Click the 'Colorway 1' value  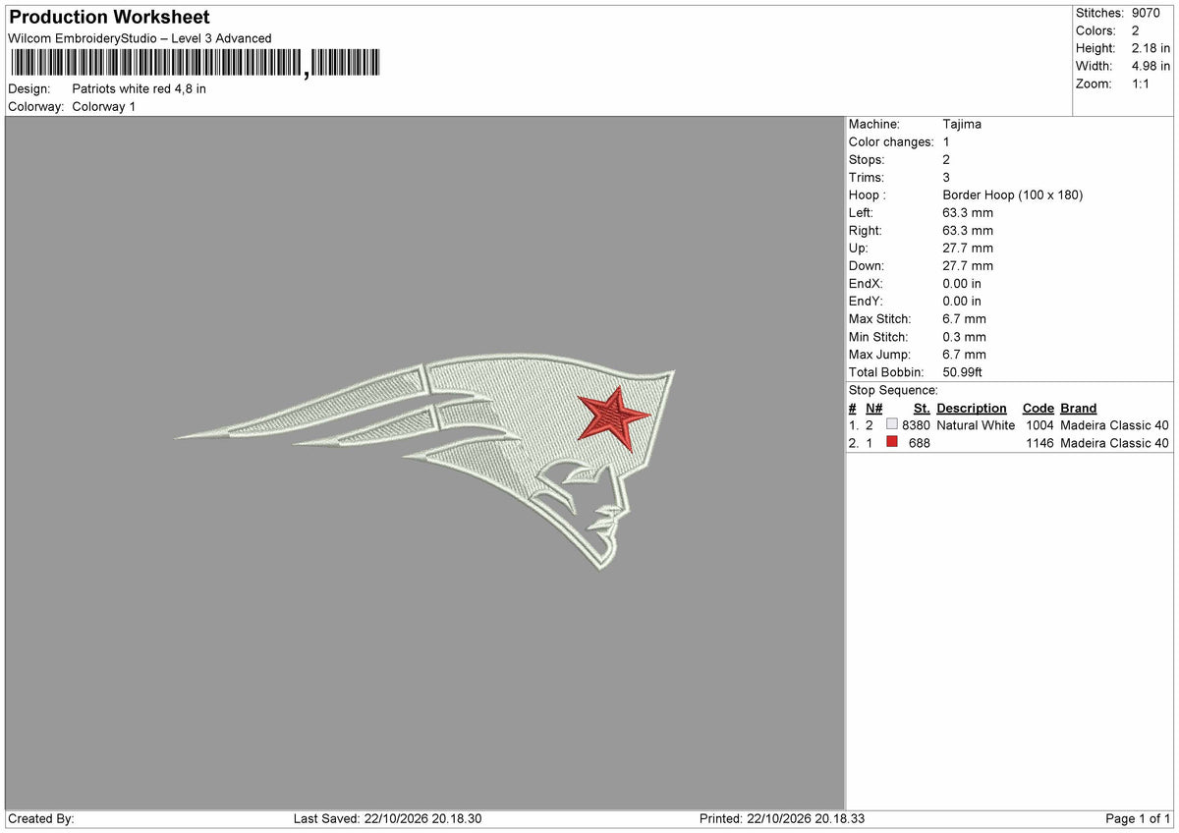[x=104, y=106]
